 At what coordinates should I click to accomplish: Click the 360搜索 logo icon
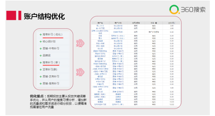tap(174, 10)
